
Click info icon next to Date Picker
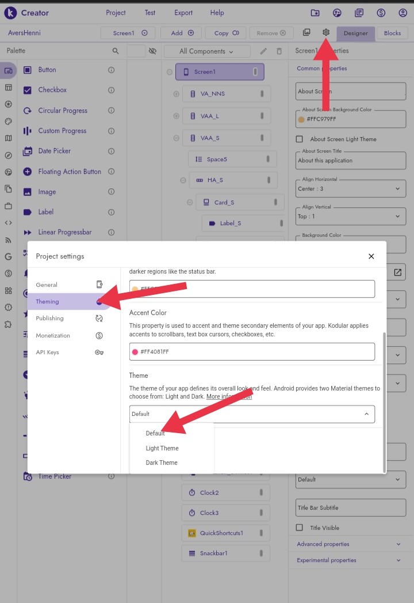(112, 151)
